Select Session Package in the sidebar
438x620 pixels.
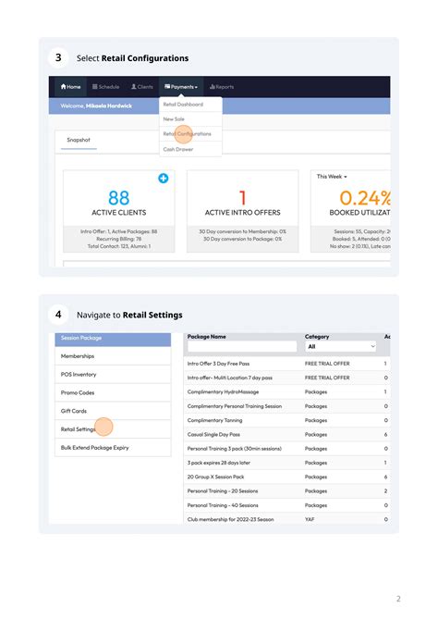pos(113,338)
